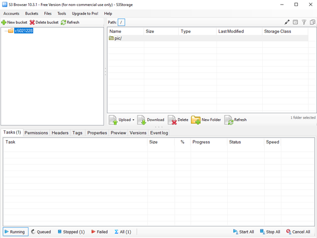Click the tasks panel Size column header

[161, 142]
